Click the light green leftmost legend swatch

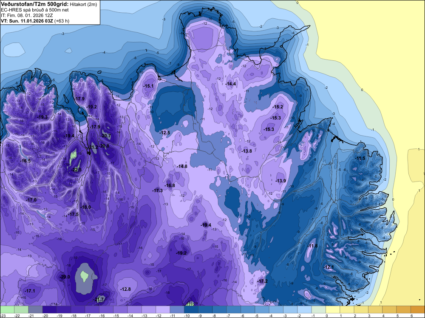click(x=7, y=309)
